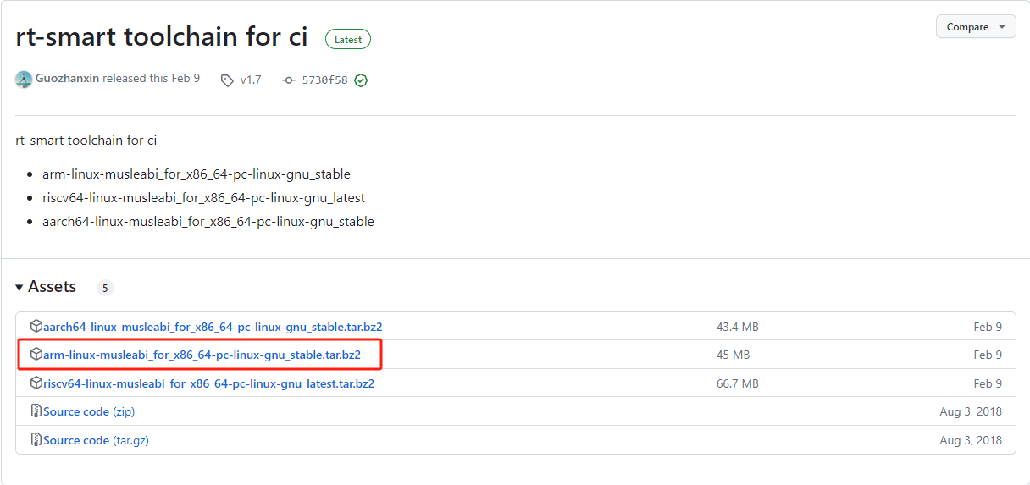Click Guozhanxin's avatar image
The height and width of the screenshot is (485, 1030).
(24, 80)
